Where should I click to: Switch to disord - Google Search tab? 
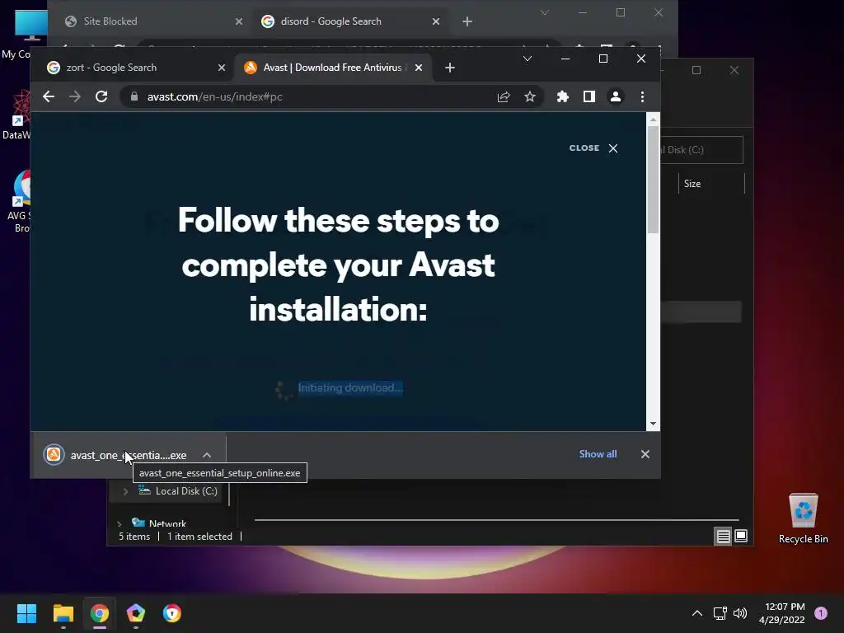(x=349, y=21)
